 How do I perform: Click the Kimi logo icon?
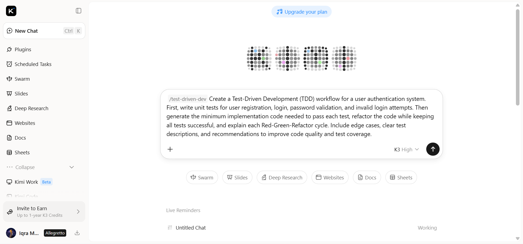pyautogui.click(x=11, y=11)
